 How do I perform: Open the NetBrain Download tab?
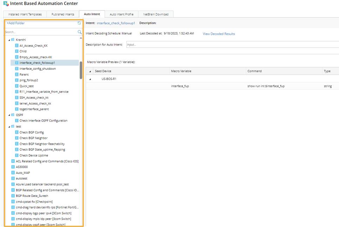pyautogui.click(x=156, y=14)
